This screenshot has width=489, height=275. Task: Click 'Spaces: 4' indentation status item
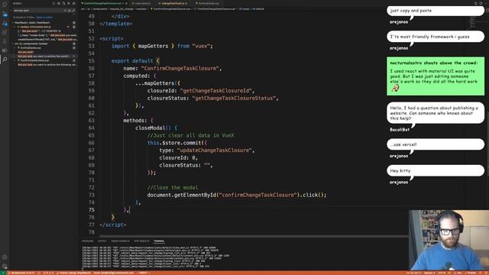pyautogui.click(x=429, y=273)
